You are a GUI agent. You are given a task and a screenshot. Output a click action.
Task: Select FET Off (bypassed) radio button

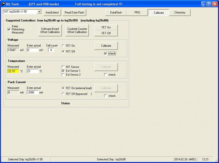[x=63, y=94]
